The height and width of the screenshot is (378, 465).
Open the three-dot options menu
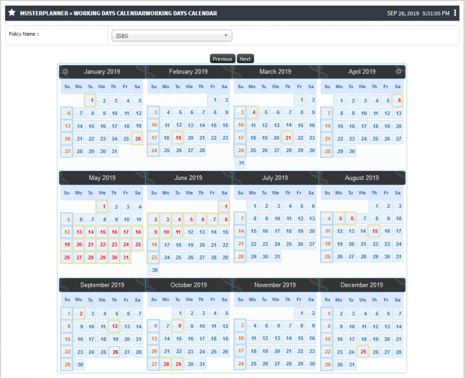tap(455, 13)
